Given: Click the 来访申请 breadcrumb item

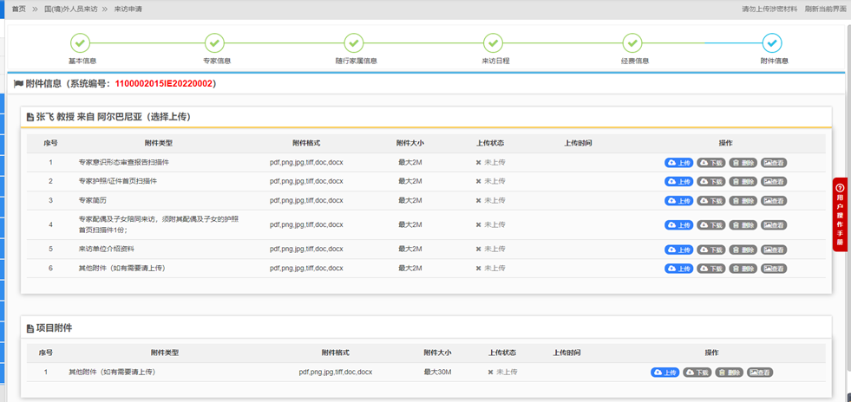Looking at the screenshot, I should click(x=128, y=9).
